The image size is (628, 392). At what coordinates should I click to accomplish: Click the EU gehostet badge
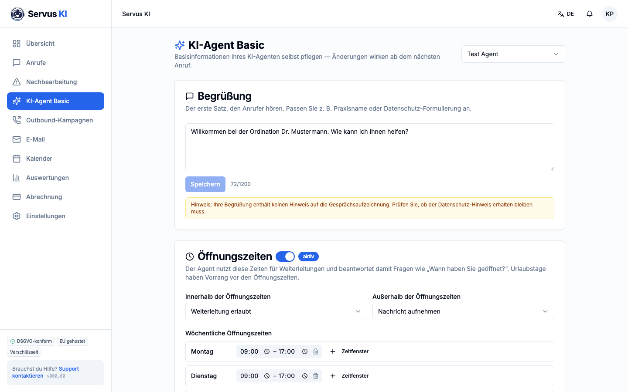click(72, 341)
